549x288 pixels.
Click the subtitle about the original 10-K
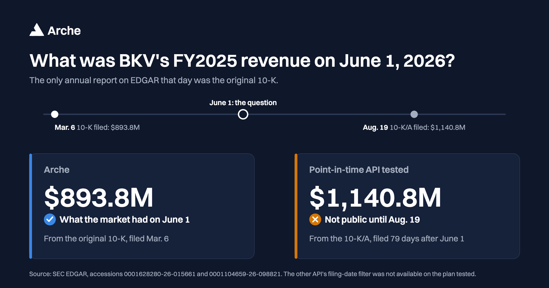click(x=154, y=81)
